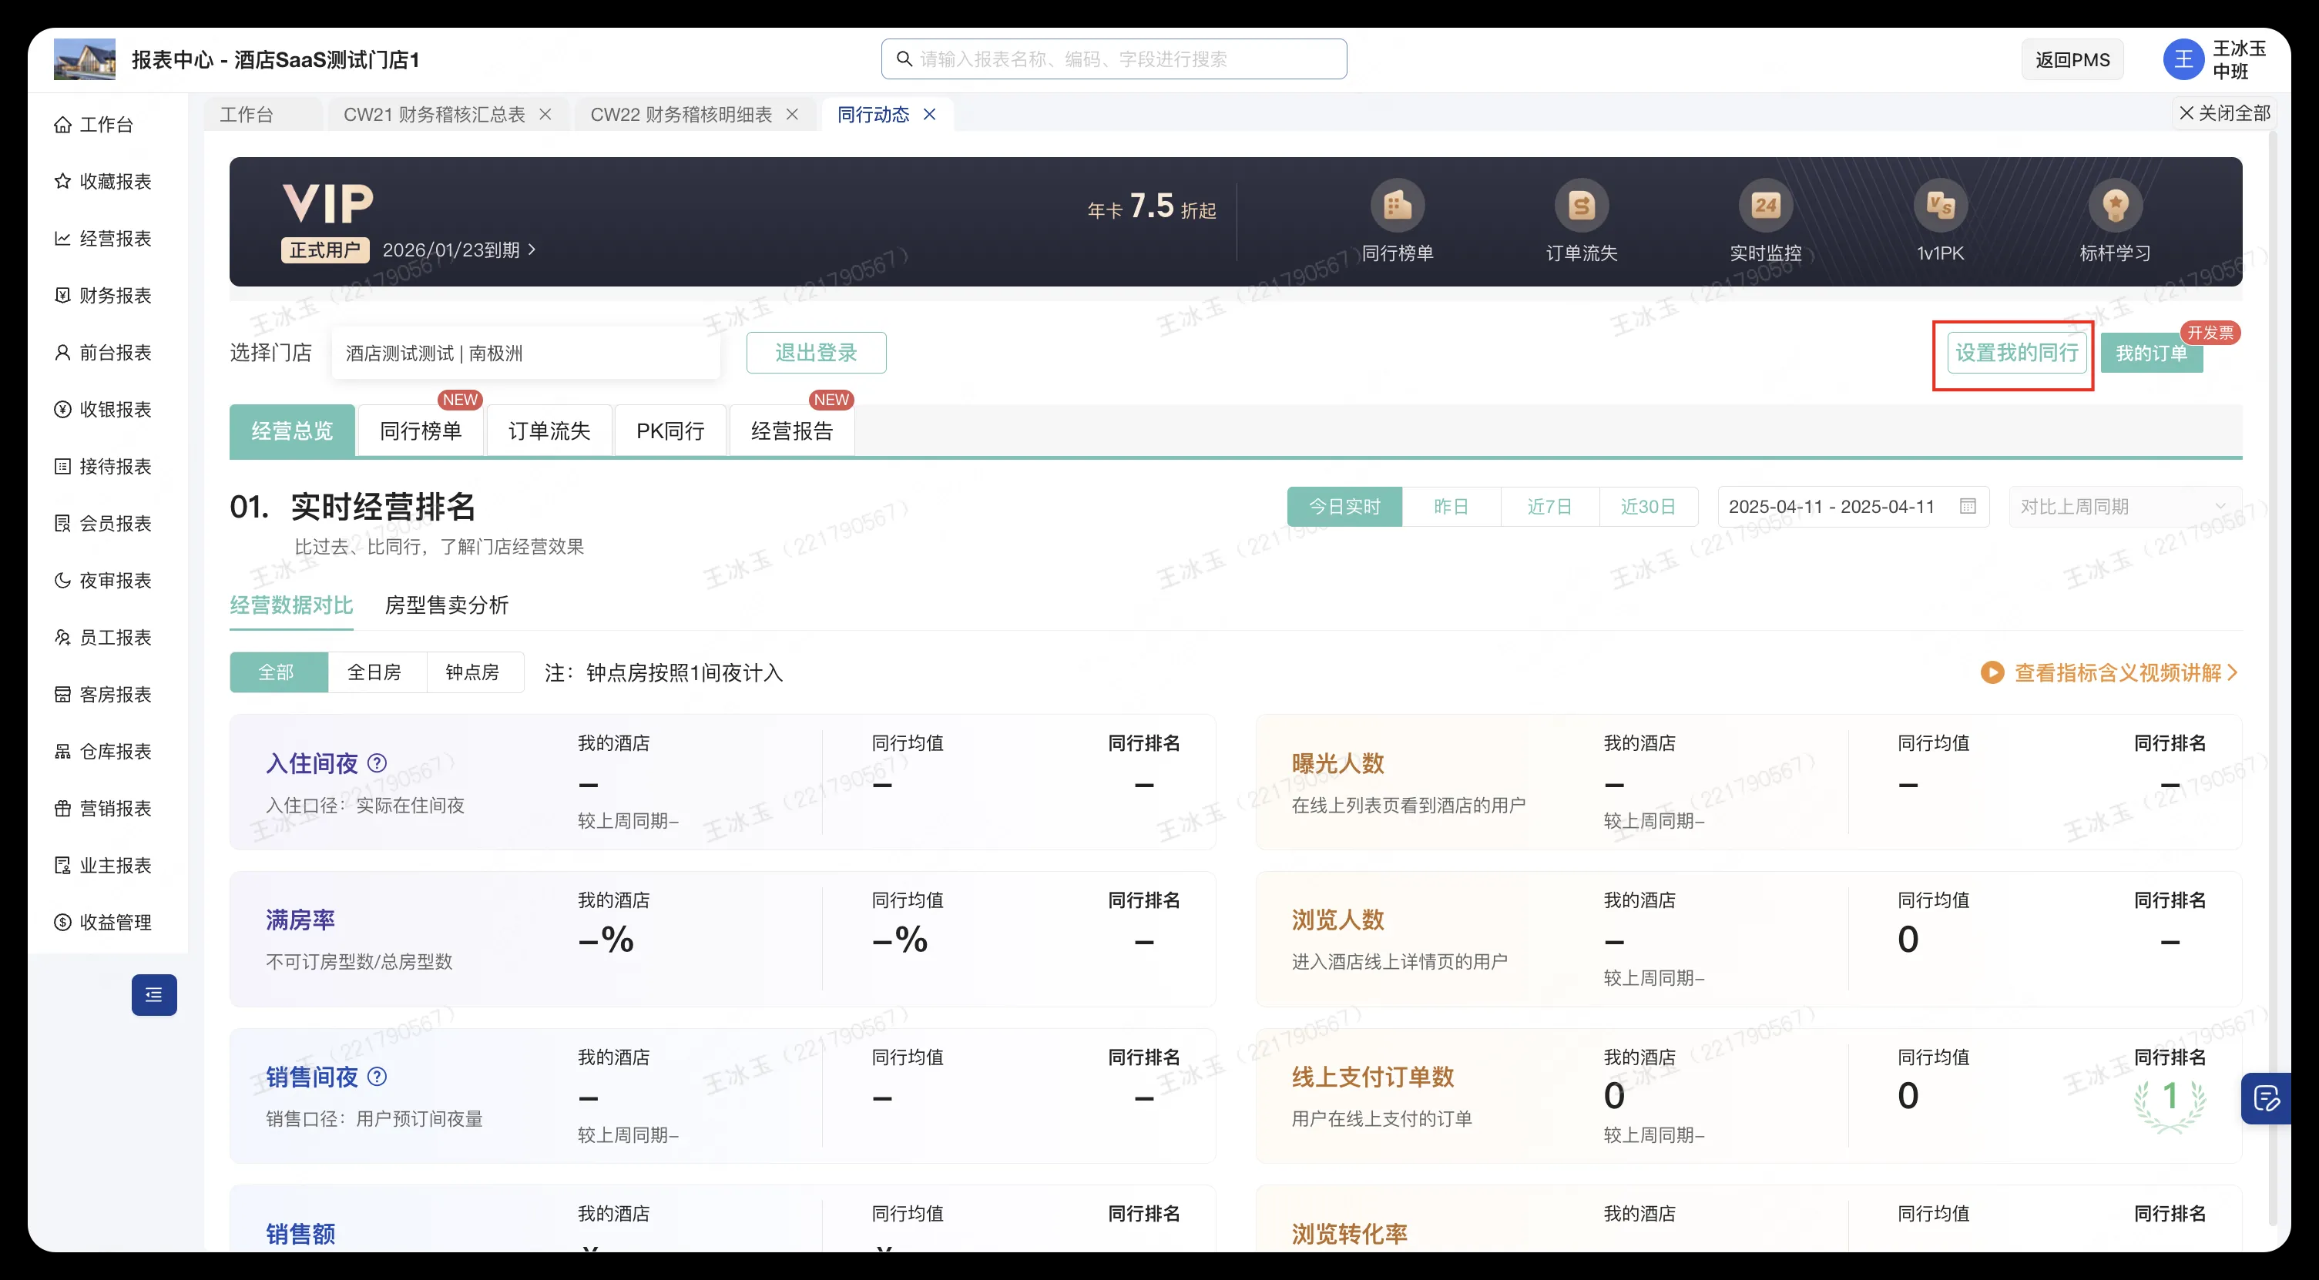The image size is (2319, 1280).
Task: Open 收藏报表 in the sidebar
Action: pos(103,181)
